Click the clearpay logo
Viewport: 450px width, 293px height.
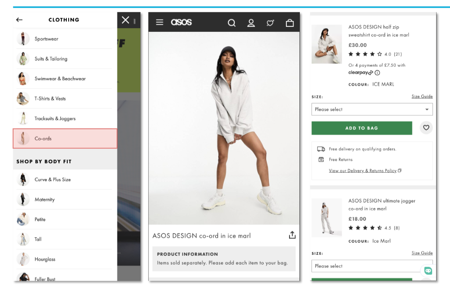[360, 73]
